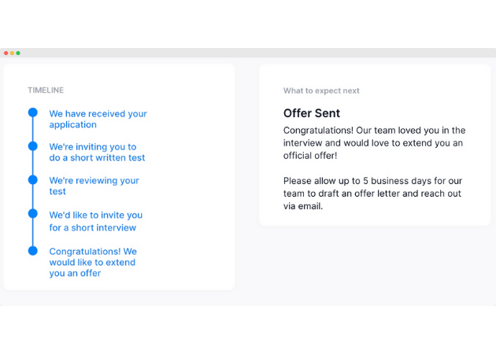Click the TIMELINE section heading

[46, 90]
